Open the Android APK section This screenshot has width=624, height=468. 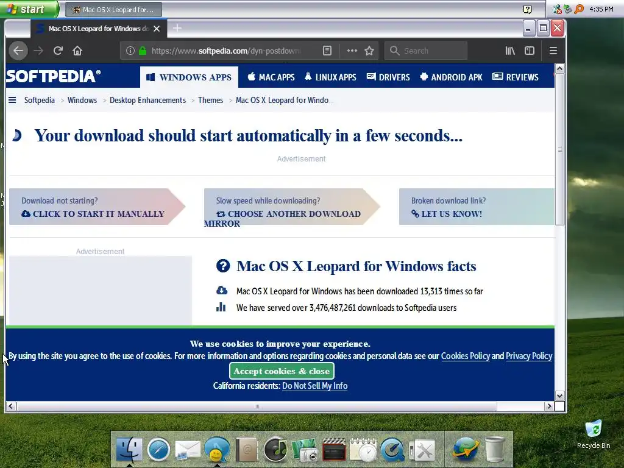452,77
